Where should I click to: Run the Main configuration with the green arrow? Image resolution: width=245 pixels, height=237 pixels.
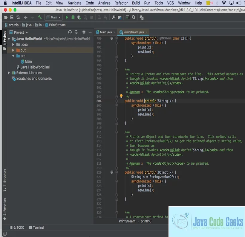tap(67, 17)
